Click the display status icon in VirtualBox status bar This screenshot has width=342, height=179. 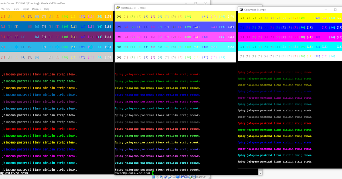click(x=178, y=177)
